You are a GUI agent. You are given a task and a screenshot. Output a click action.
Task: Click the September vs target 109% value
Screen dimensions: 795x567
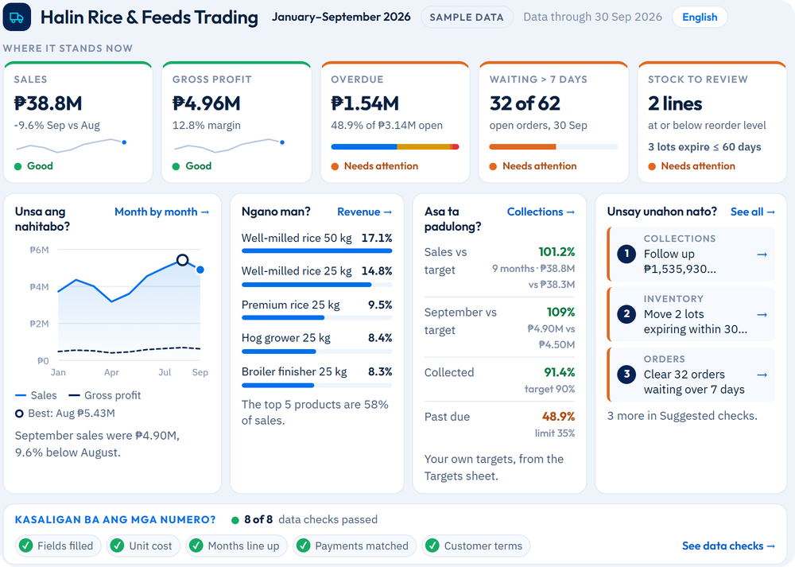[x=560, y=312]
